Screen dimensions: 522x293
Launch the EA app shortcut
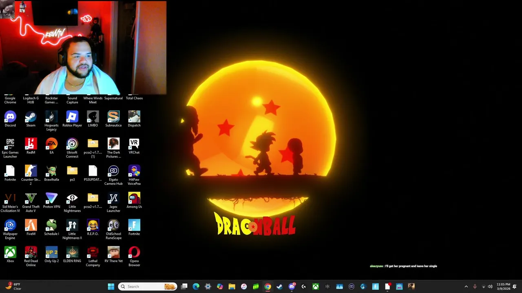51,146
